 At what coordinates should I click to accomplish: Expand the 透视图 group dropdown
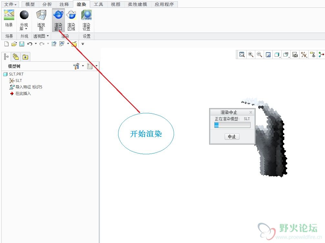coord(48,36)
